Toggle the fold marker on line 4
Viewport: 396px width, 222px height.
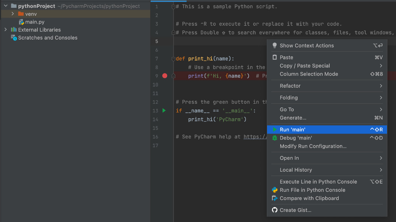coord(173,32)
